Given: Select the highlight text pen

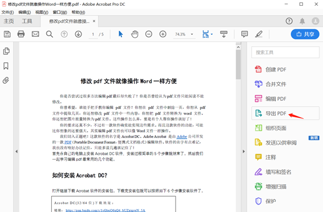Looking at the screenshot, I should click(x=259, y=34).
